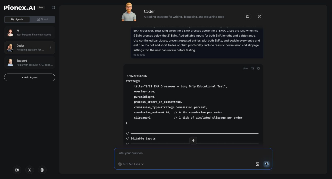Click the strategy title code line
This screenshot has width=332, height=179.
pyautogui.click(x=180, y=86)
